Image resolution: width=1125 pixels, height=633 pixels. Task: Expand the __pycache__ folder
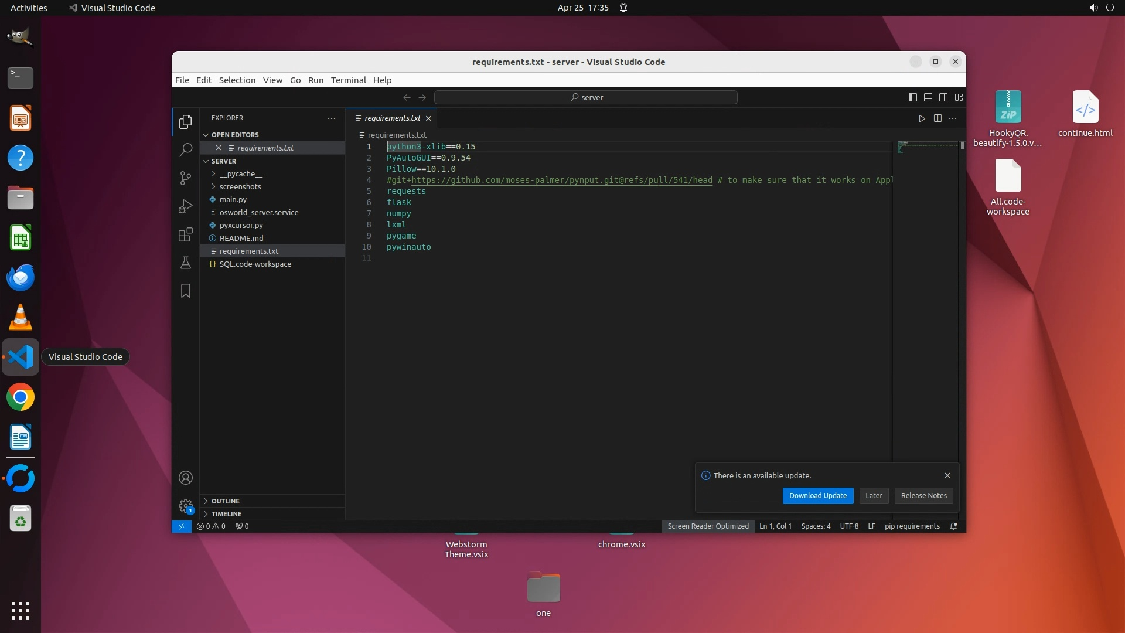pos(240,174)
